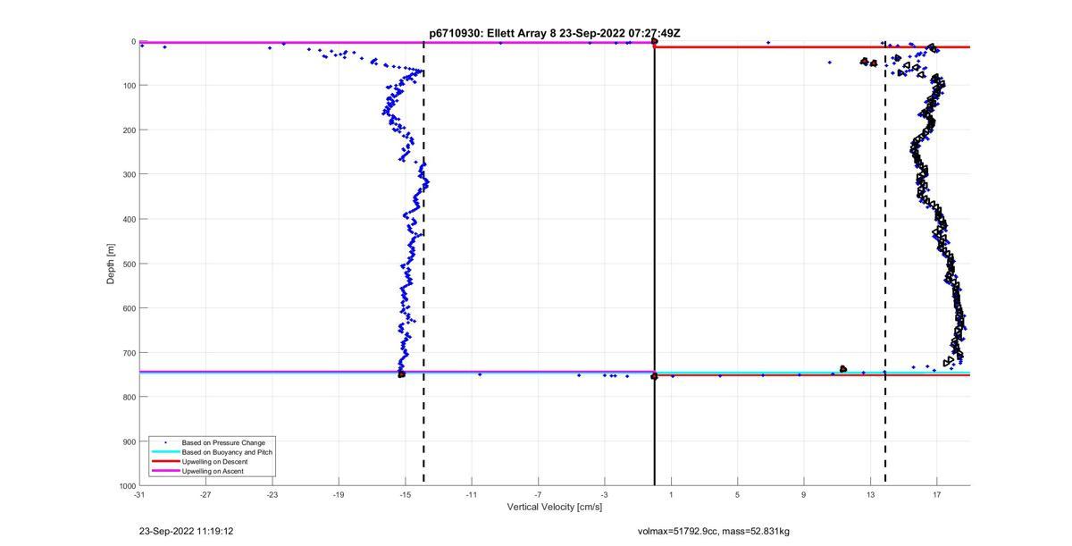Select the 'Vertical Velocity [cm/s]' x-axis label
The image size is (1072, 546).
coord(555,508)
